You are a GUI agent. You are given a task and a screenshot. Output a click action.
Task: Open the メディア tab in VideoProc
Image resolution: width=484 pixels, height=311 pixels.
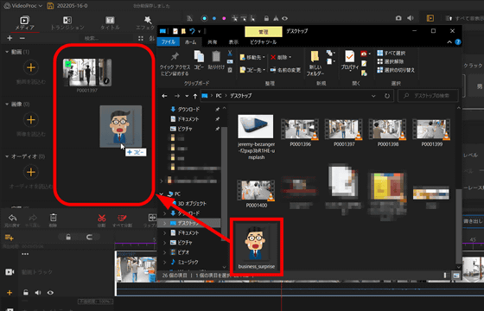click(24, 23)
